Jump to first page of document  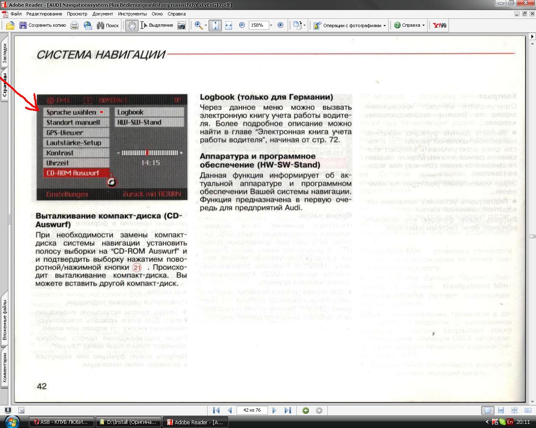[216, 410]
